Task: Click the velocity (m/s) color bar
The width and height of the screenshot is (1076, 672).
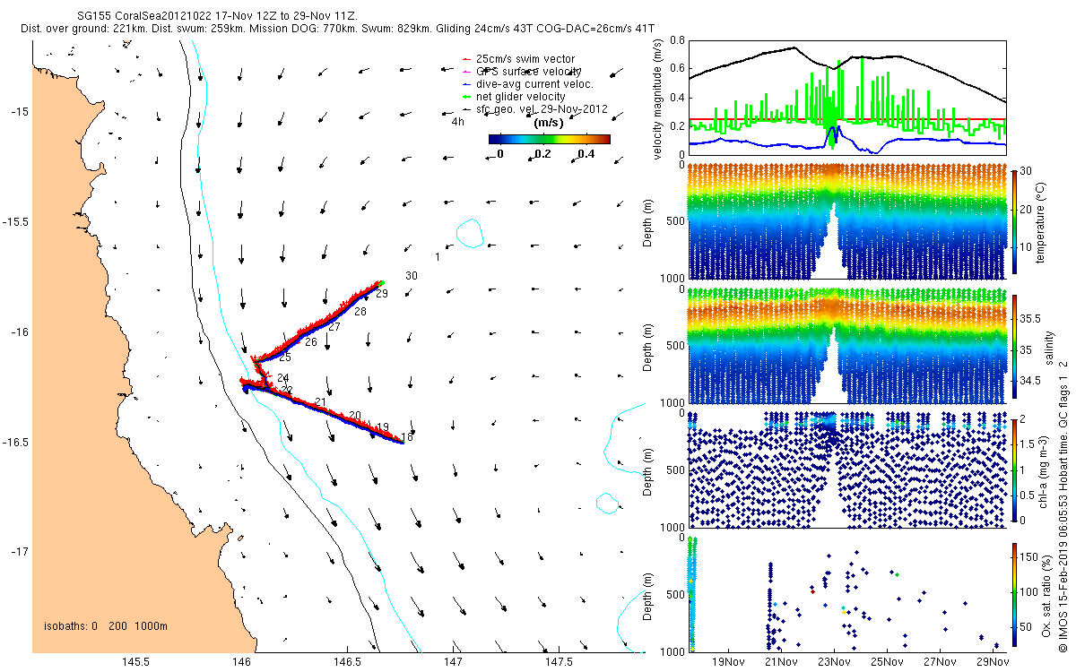Action: coord(549,139)
